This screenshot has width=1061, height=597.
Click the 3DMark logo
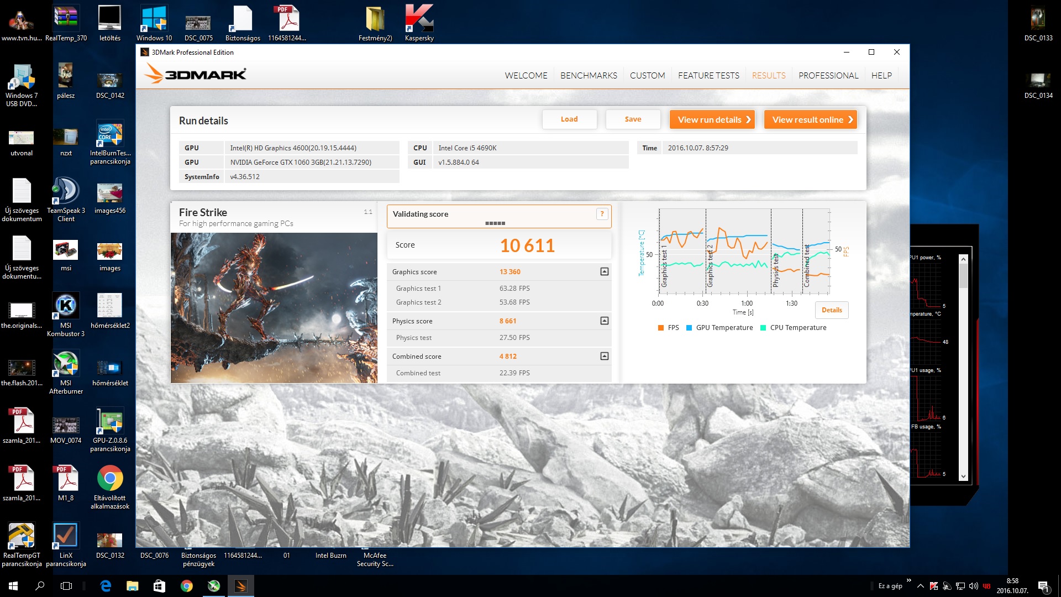[x=195, y=74]
